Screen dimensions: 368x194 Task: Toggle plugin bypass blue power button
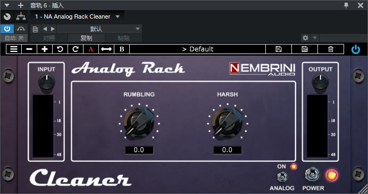tap(356, 49)
